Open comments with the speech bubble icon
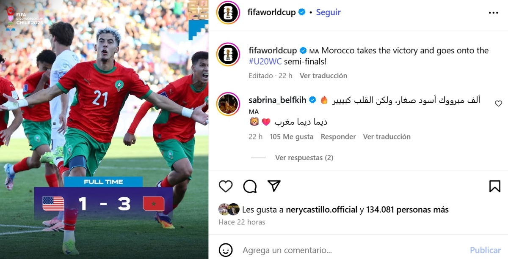508x259 pixels. pyautogui.click(x=250, y=186)
